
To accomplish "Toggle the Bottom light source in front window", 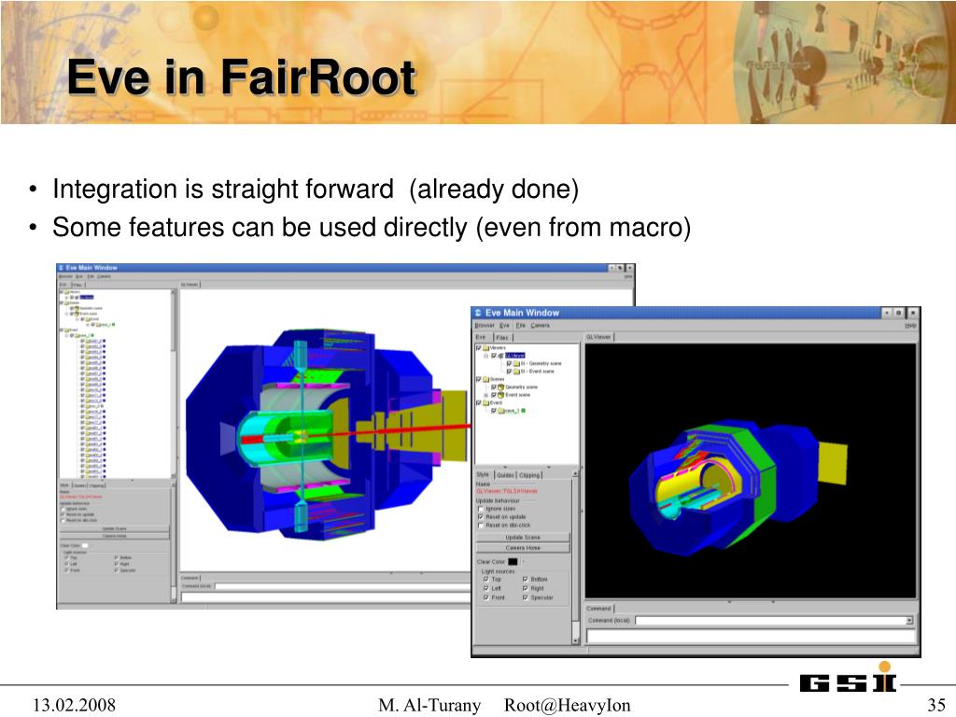I will click(x=526, y=579).
